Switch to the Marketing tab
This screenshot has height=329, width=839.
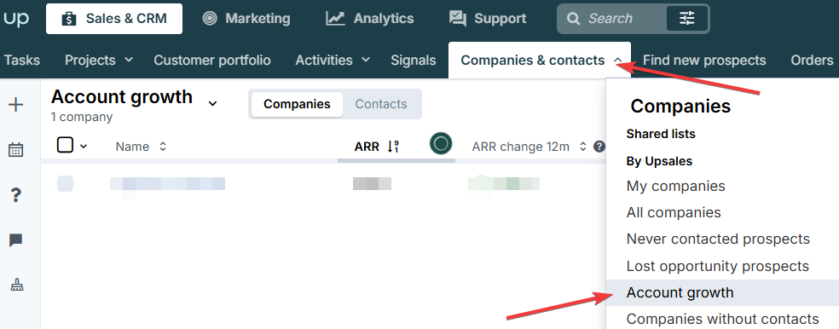246,19
